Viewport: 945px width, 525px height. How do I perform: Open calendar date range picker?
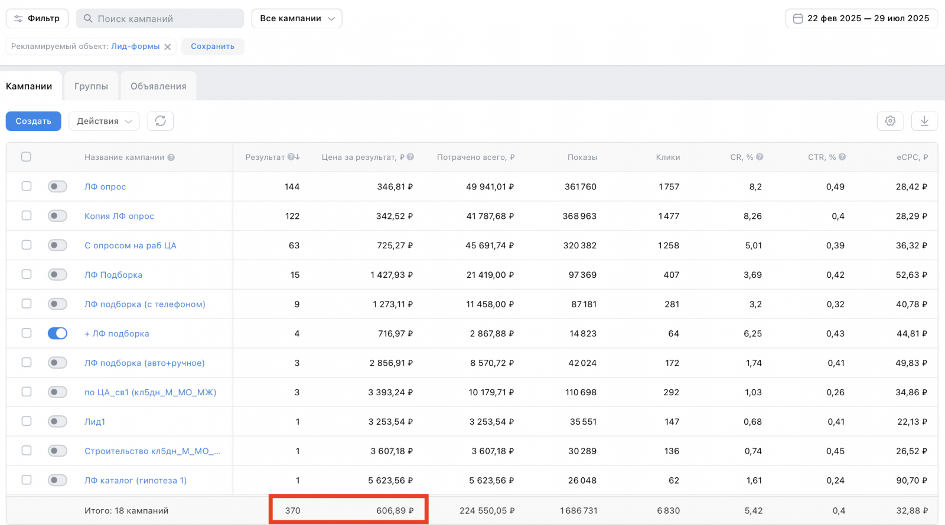[861, 18]
